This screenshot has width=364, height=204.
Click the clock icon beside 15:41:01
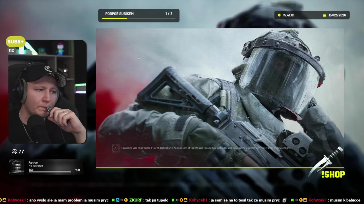279,15
